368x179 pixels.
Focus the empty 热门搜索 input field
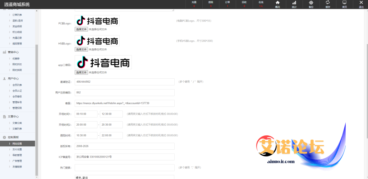125,168
